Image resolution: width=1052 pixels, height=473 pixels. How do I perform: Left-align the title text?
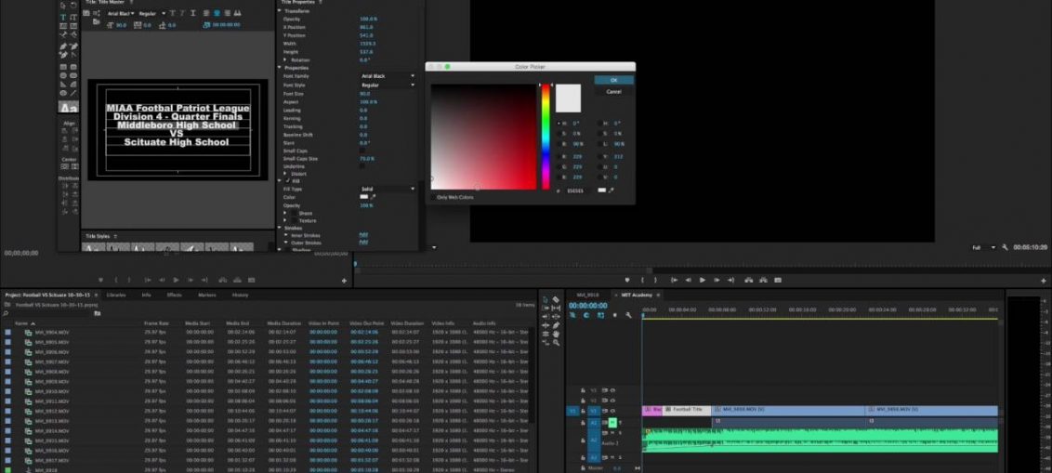pyautogui.click(x=207, y=13)
